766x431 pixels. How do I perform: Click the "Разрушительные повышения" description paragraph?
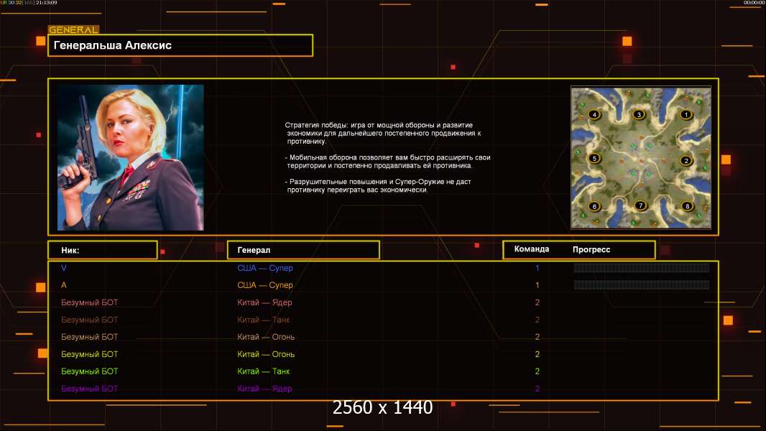click(x=378, y=186)
